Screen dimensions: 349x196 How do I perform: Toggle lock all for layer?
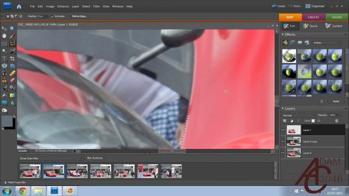[x=319, y=121]
